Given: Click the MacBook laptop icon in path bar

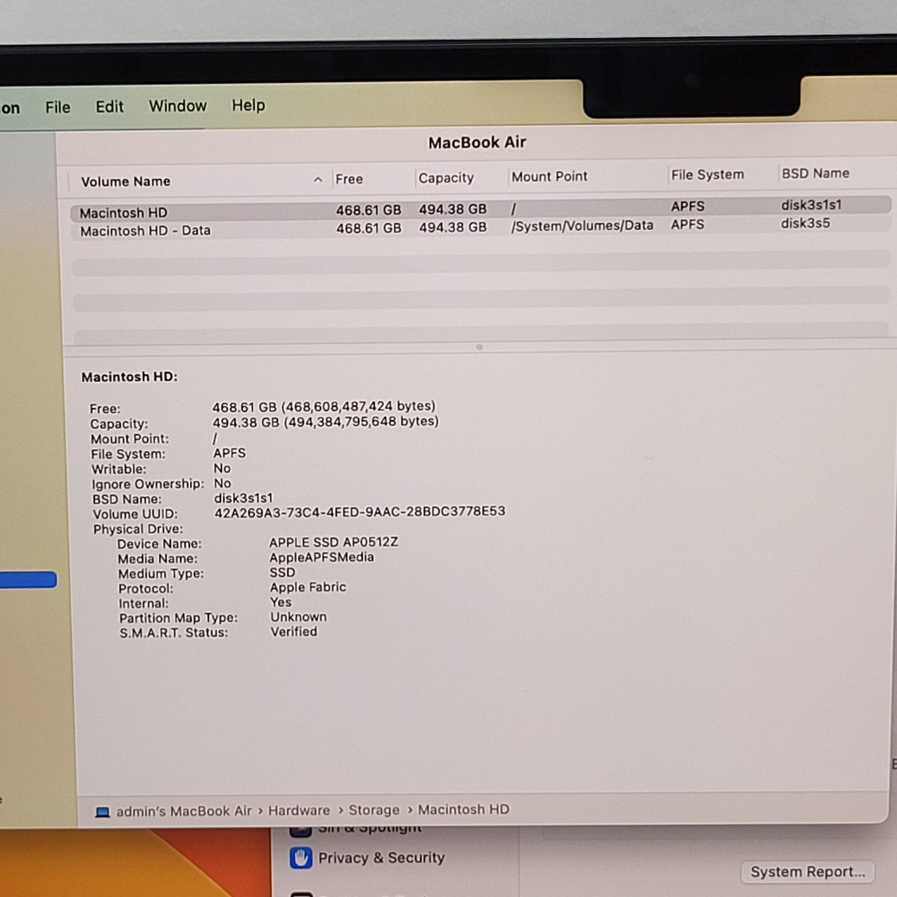Looking at the screenshot, I should 102,812.
